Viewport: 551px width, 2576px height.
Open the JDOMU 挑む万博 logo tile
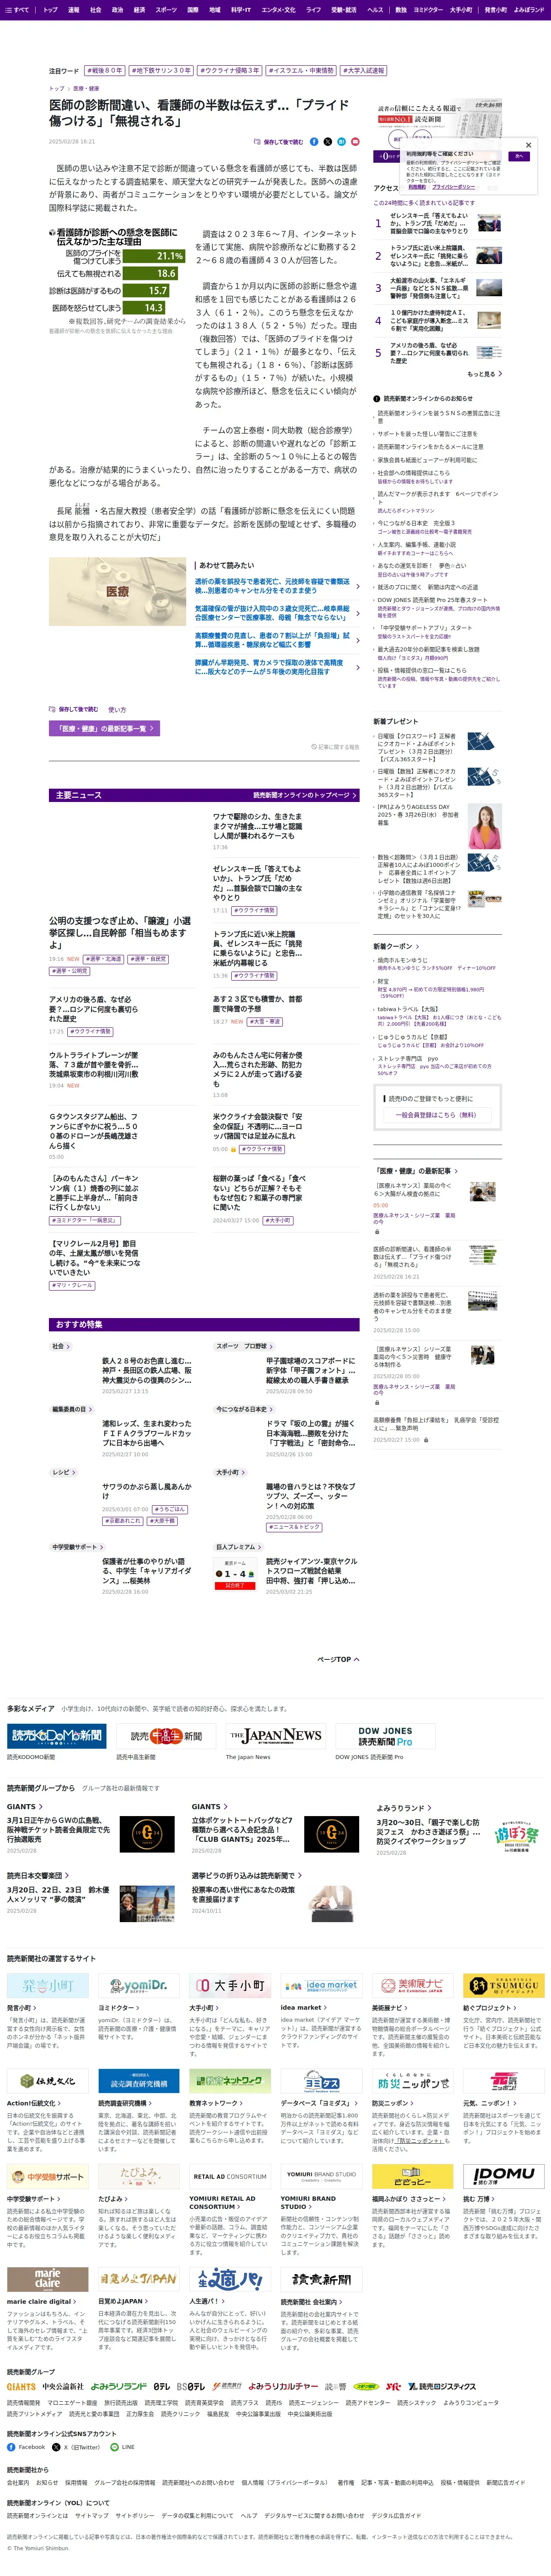pyautogui.click(x=503, y=2177)
